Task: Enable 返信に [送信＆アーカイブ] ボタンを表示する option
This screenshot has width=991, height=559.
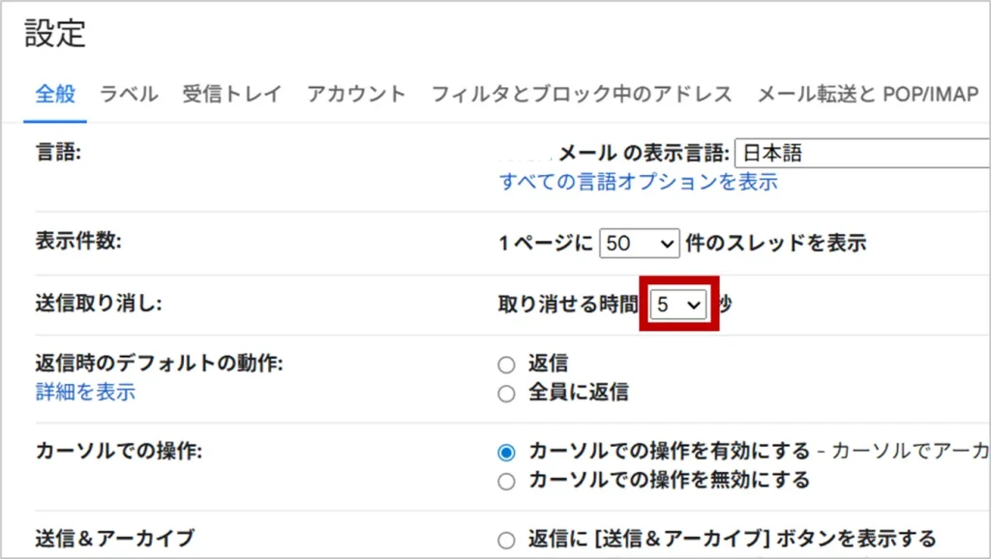Action: [x=506, y=540]
